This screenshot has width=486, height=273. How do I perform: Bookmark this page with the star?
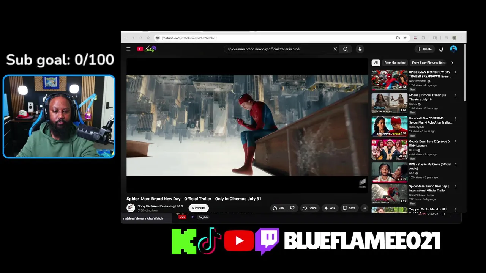[x=405, y=38]
